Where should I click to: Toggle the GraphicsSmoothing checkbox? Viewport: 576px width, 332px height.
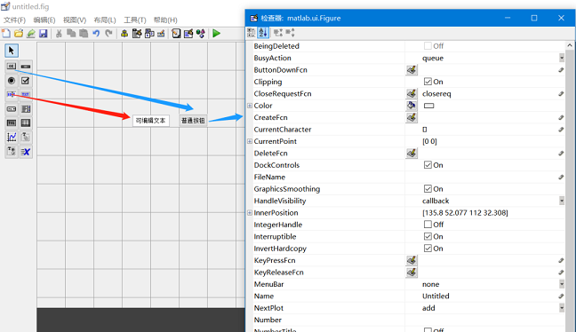428,188
